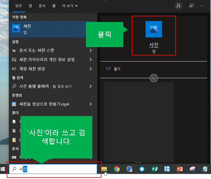
Task: Open Microsoft Publisher from the taskbar
Action: point(154,169)
